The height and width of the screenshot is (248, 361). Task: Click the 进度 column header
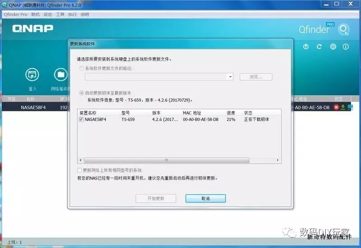[x=231, y=113]
